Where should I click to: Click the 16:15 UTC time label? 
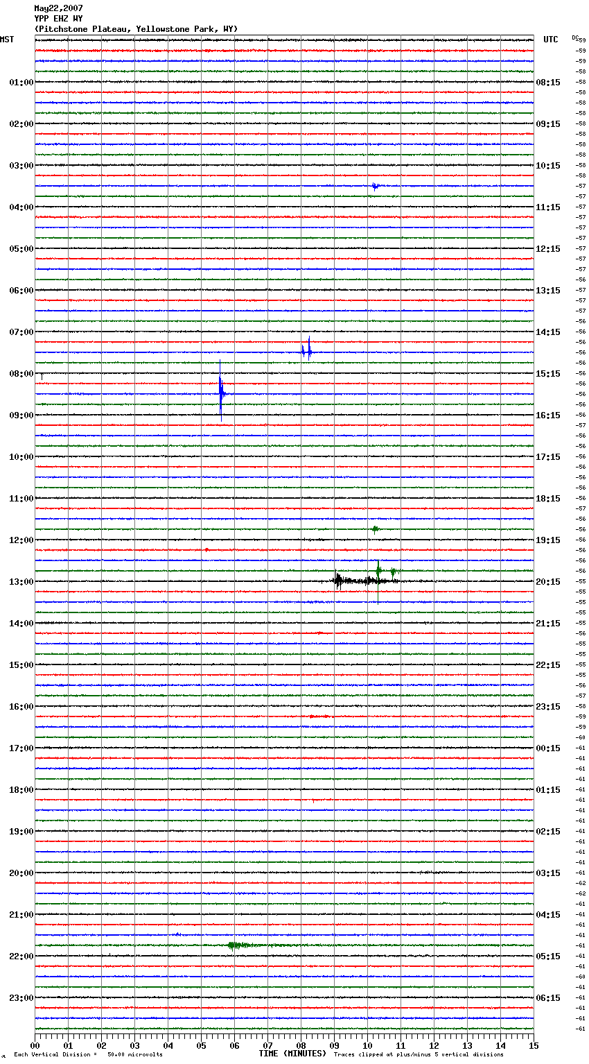548,415
